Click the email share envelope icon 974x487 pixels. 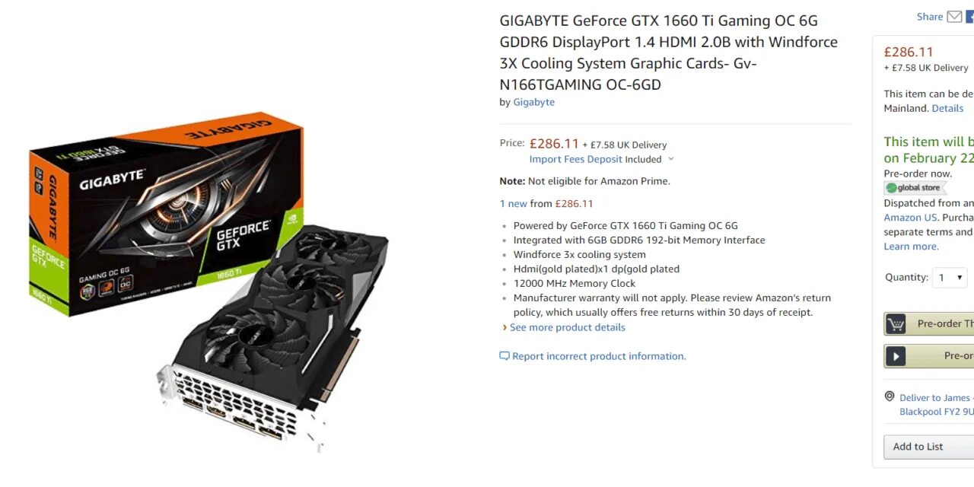click(x=954, y=17)
